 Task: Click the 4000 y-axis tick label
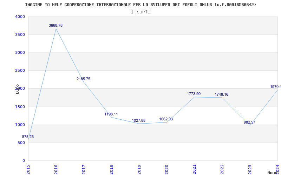point(20,17)
